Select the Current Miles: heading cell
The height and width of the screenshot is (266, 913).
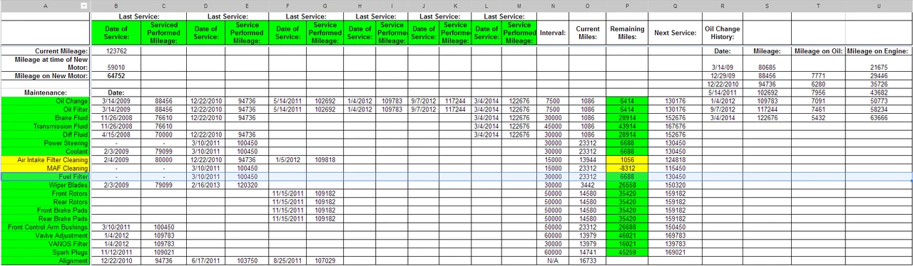[588, 33]
